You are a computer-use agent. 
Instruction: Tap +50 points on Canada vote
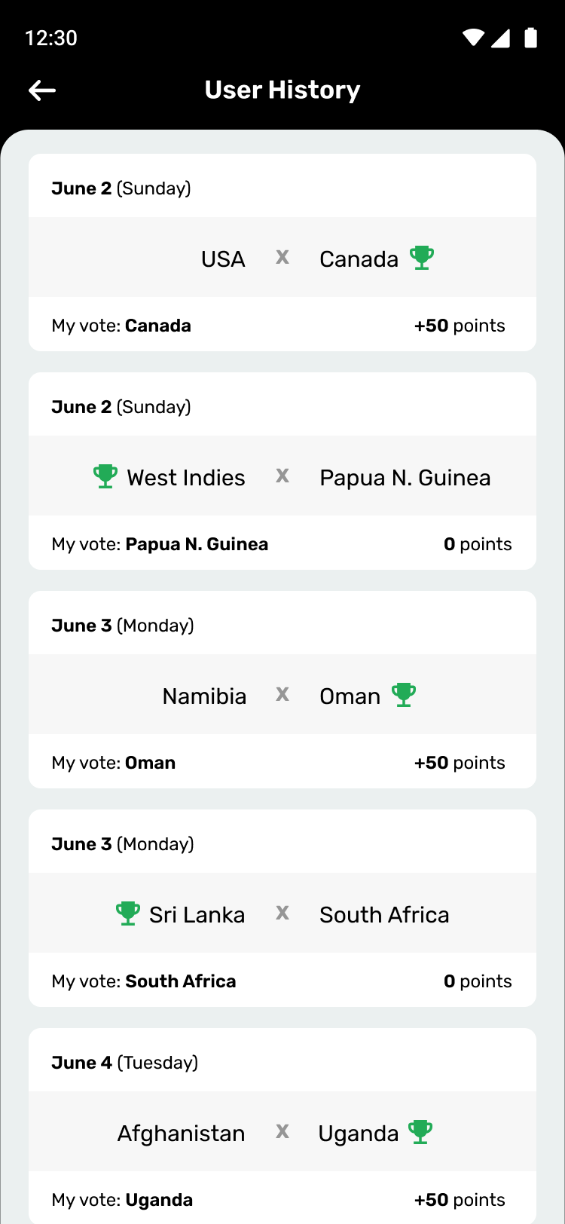(460, 326)
